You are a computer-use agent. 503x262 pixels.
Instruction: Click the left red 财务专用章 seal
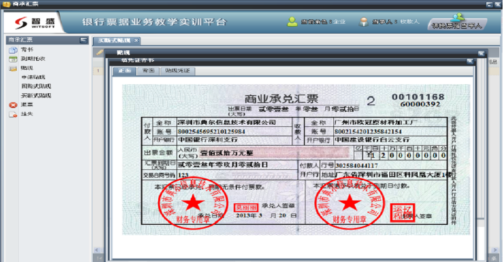coord(192,203)
